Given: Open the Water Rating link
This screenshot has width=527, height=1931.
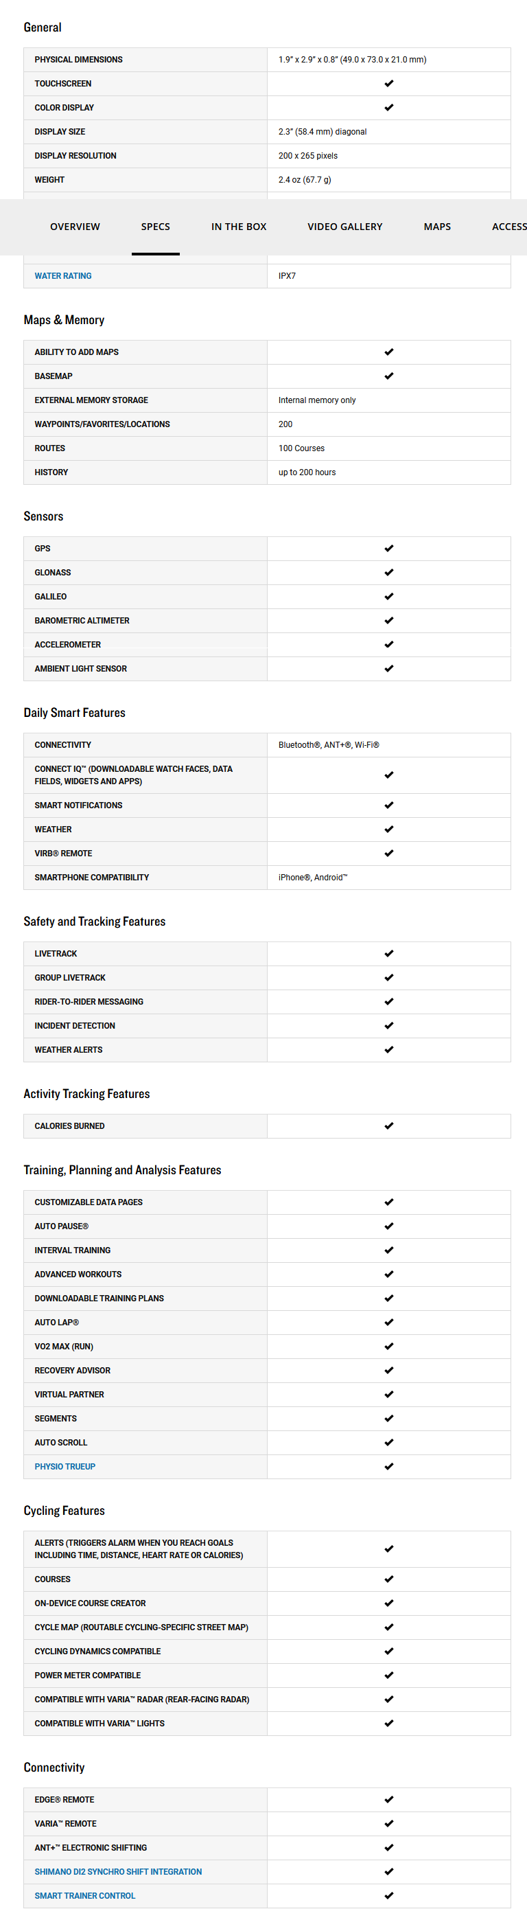Looking at the screenshot, I should [63, 276].
